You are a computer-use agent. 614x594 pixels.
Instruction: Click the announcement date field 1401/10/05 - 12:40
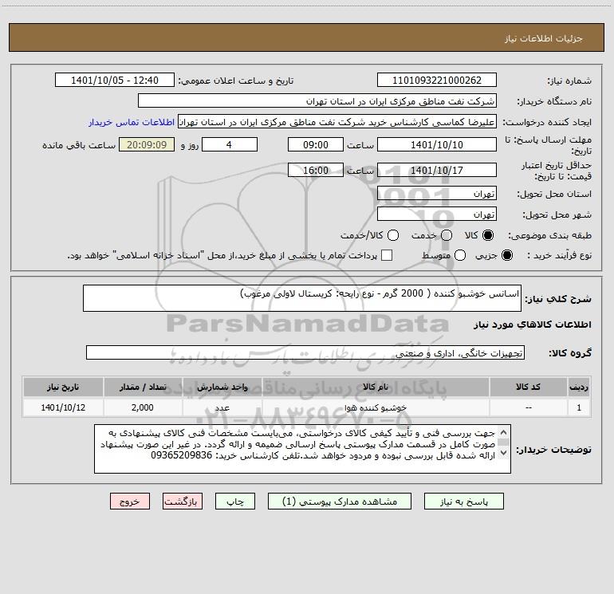tap(115, 80)
